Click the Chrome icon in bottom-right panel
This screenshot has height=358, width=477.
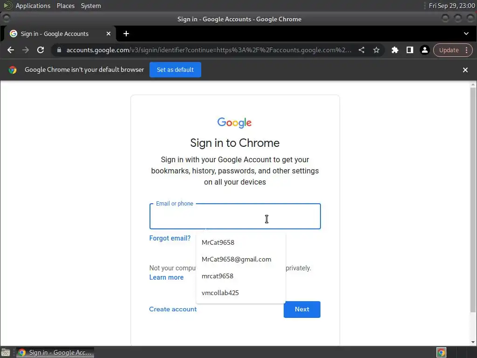pyautogui.click(x=442, y=352)
